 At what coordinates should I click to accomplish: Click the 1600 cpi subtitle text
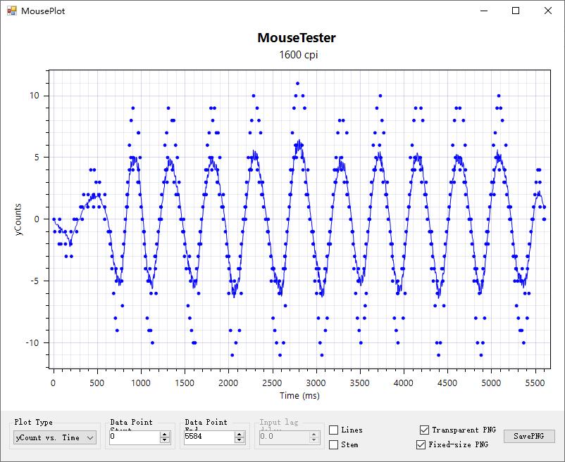click(298, 55)
